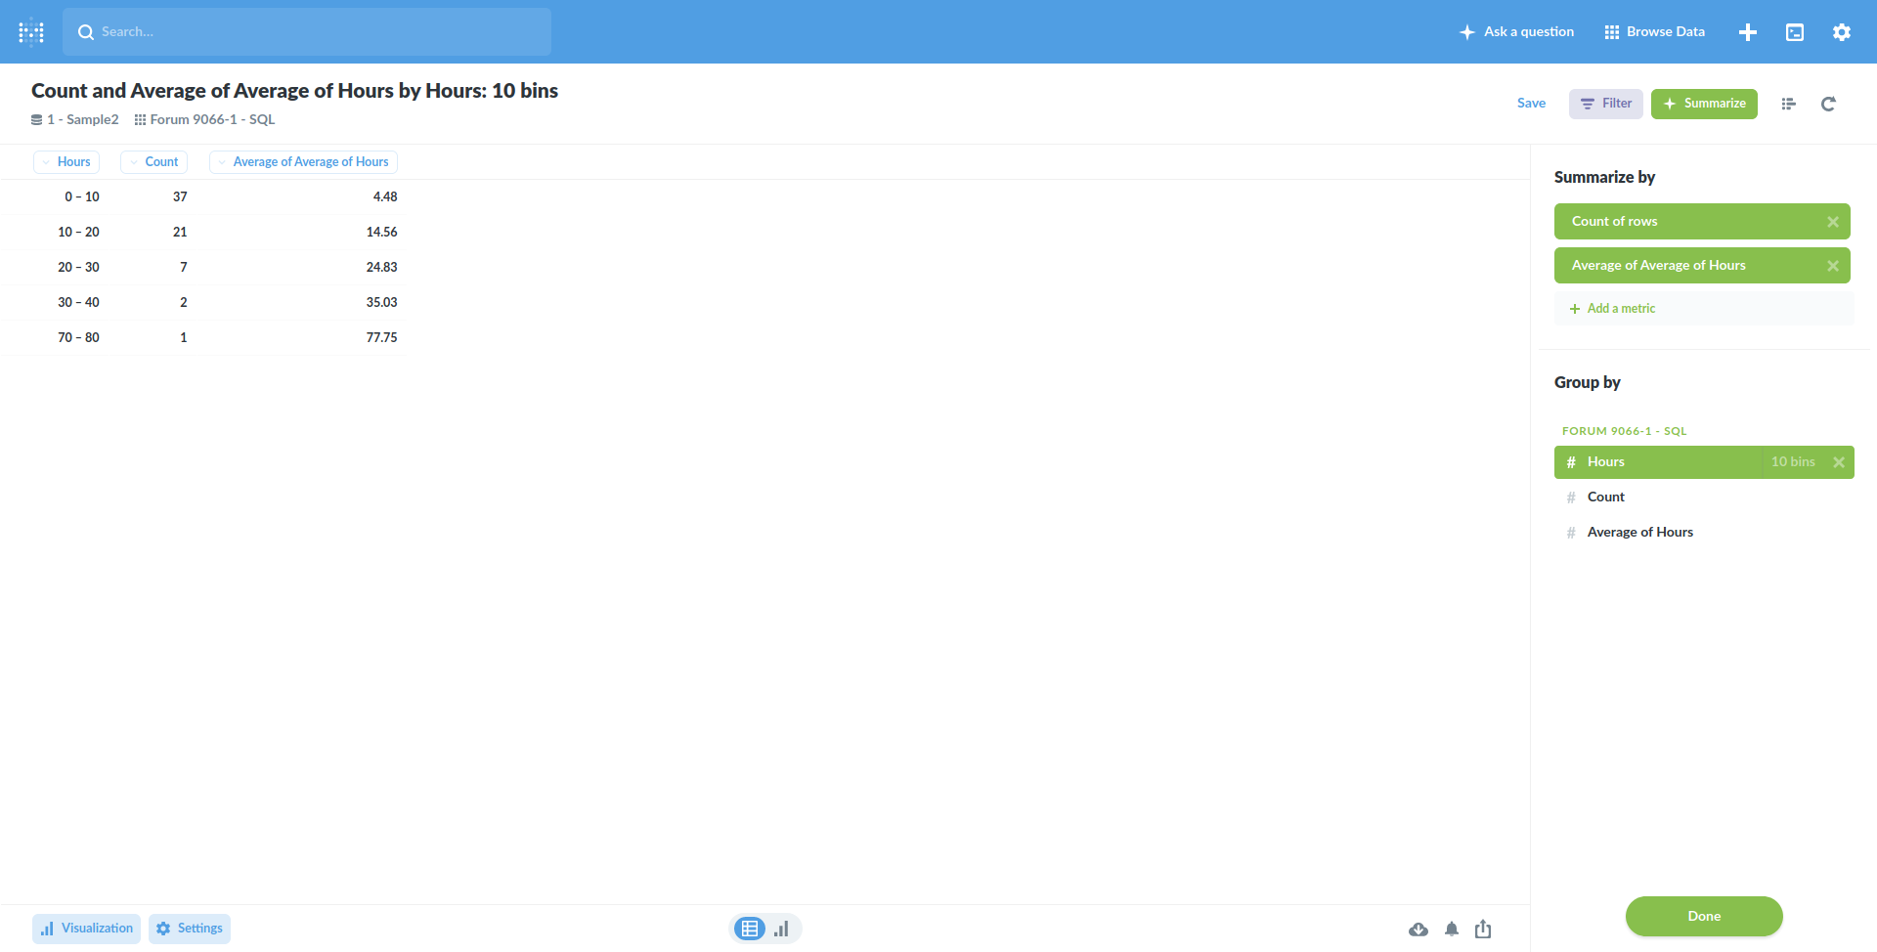Click the plus create-new icon
The width and height of the screenshot is (1877, 952).
pos(1748,32)
